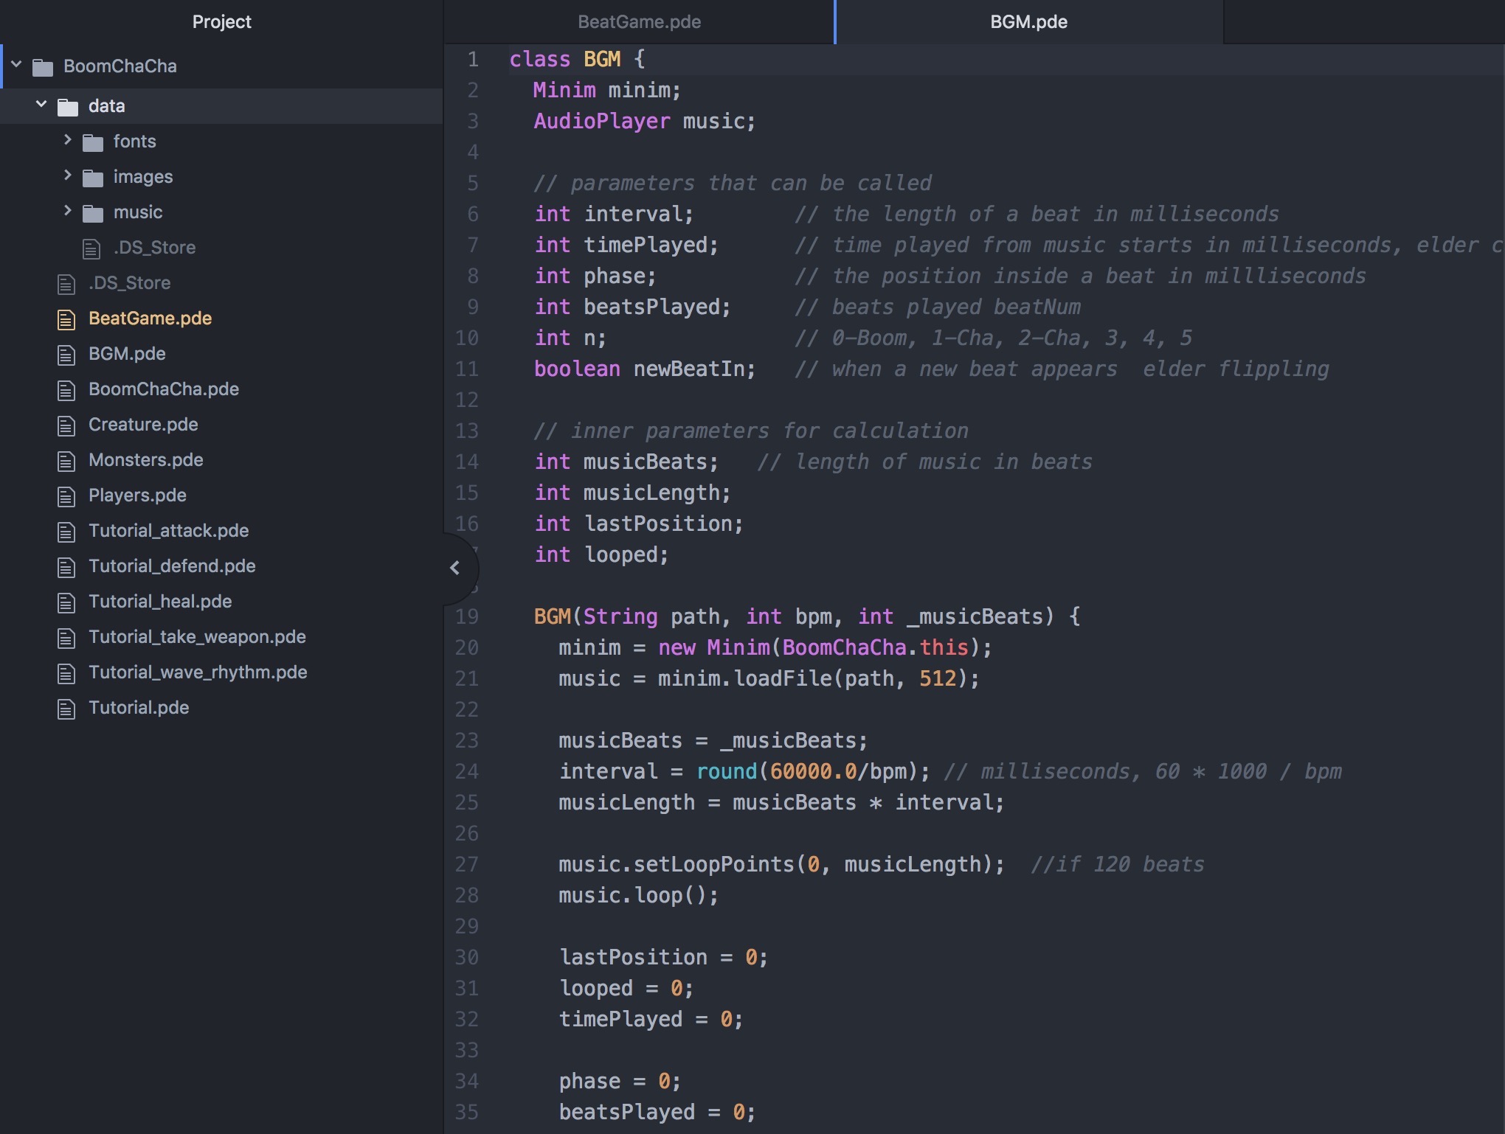
Task: Select the BGM.pde editor tab
Action: (1028, 22)
